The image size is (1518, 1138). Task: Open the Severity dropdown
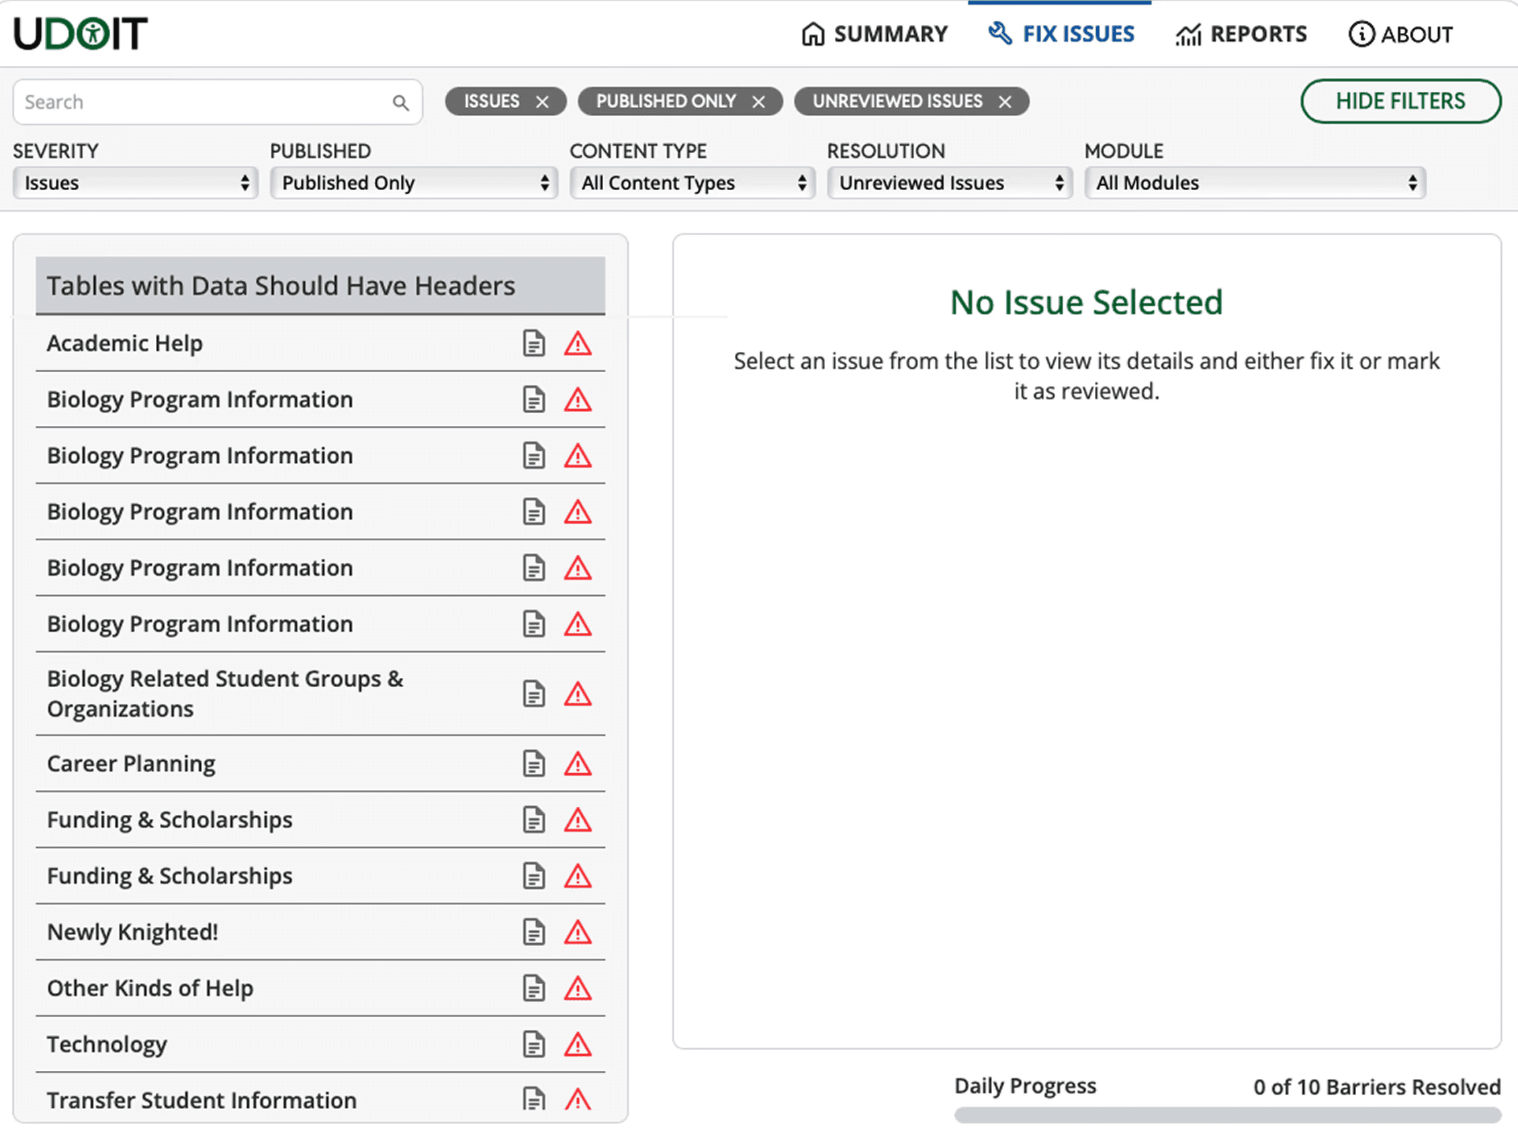click(x=135, y=183)
